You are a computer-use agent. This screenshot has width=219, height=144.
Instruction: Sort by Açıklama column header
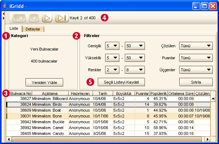click(50, 93)
